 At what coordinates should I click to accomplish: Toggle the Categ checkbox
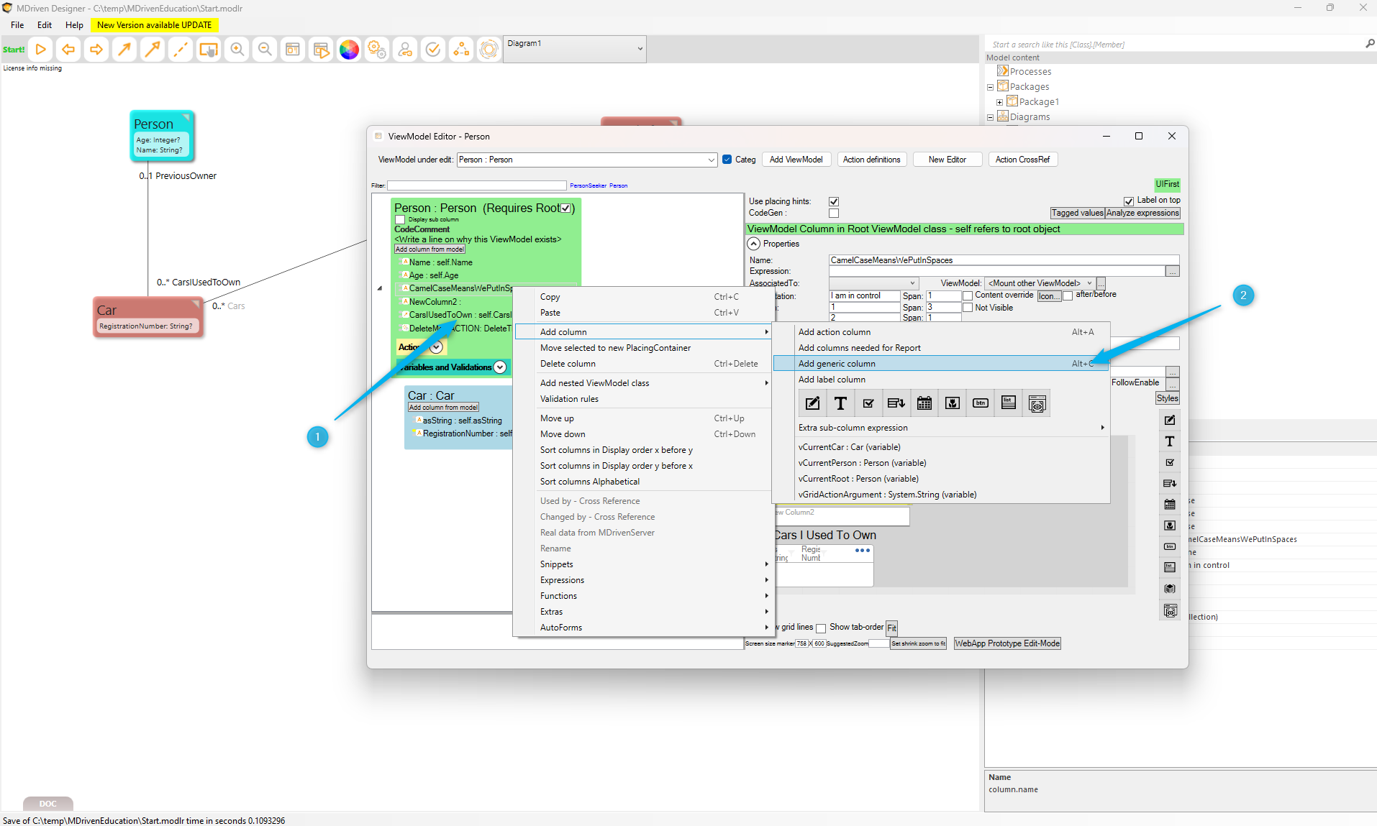pos(727,160)
